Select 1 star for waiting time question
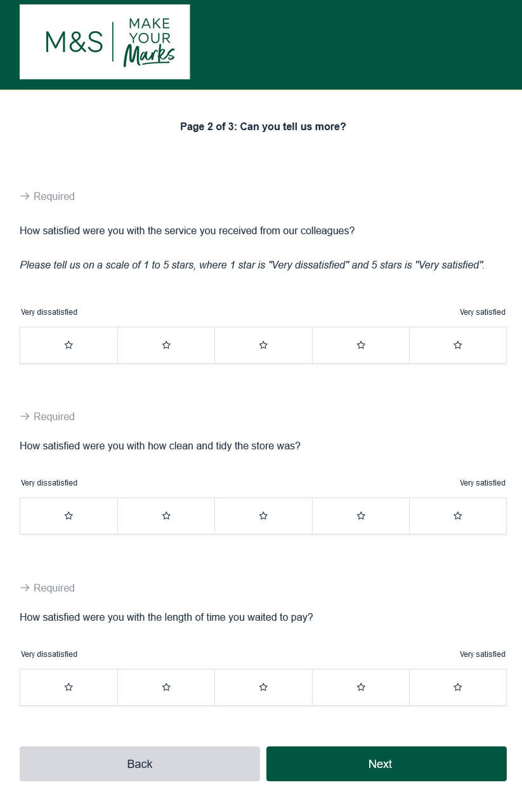522x787 pixels. pos(69,687)
